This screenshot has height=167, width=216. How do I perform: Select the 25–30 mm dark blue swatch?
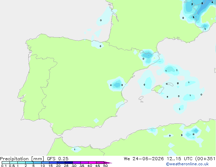pos(68,163)
